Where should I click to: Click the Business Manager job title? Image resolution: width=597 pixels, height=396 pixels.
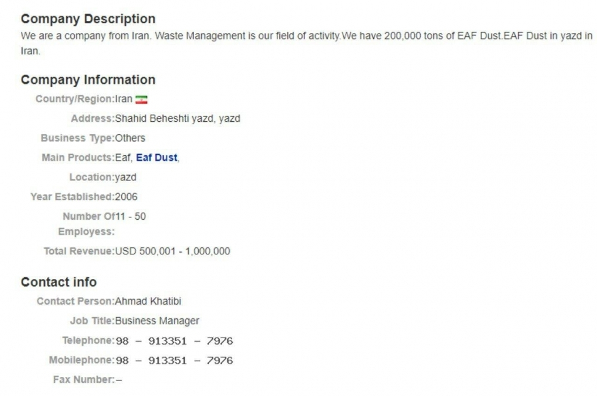pos(157,321)
